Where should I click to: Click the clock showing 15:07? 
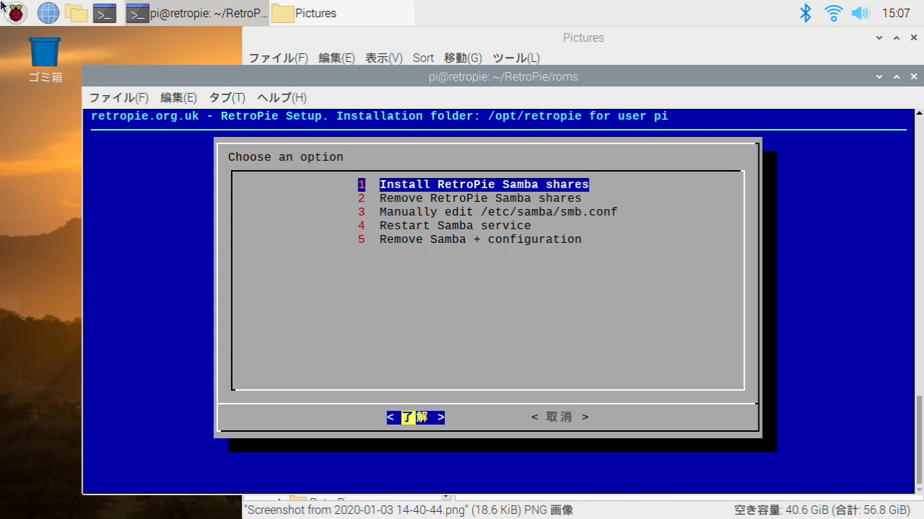pyautogui.click(x=896, y=13)
